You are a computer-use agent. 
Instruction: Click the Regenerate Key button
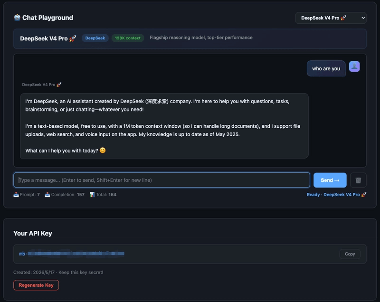coord(36,285)
